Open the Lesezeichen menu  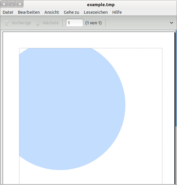tap(96, 12)
